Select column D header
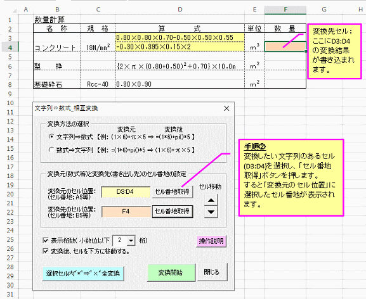Screen dimensions: 366x299 pyautogui.click(x=180, y=10)
